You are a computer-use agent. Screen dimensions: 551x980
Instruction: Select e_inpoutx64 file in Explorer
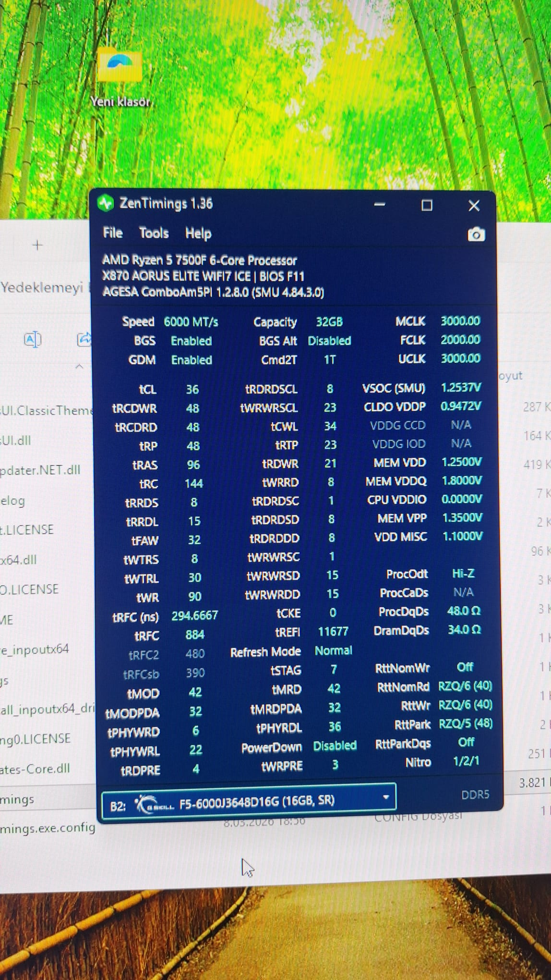[35, 649]
